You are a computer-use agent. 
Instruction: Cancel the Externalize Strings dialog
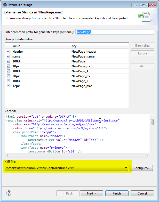pyautogui.click(x=142, y=193)
